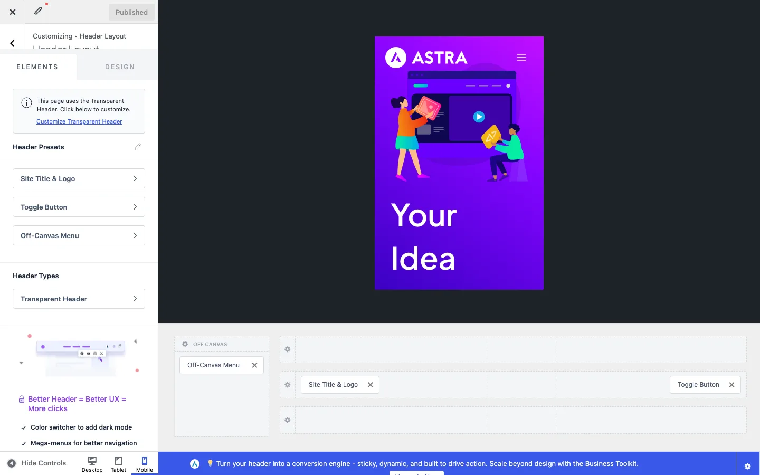Remove Toggle Button from builder row

pos(731,385)
